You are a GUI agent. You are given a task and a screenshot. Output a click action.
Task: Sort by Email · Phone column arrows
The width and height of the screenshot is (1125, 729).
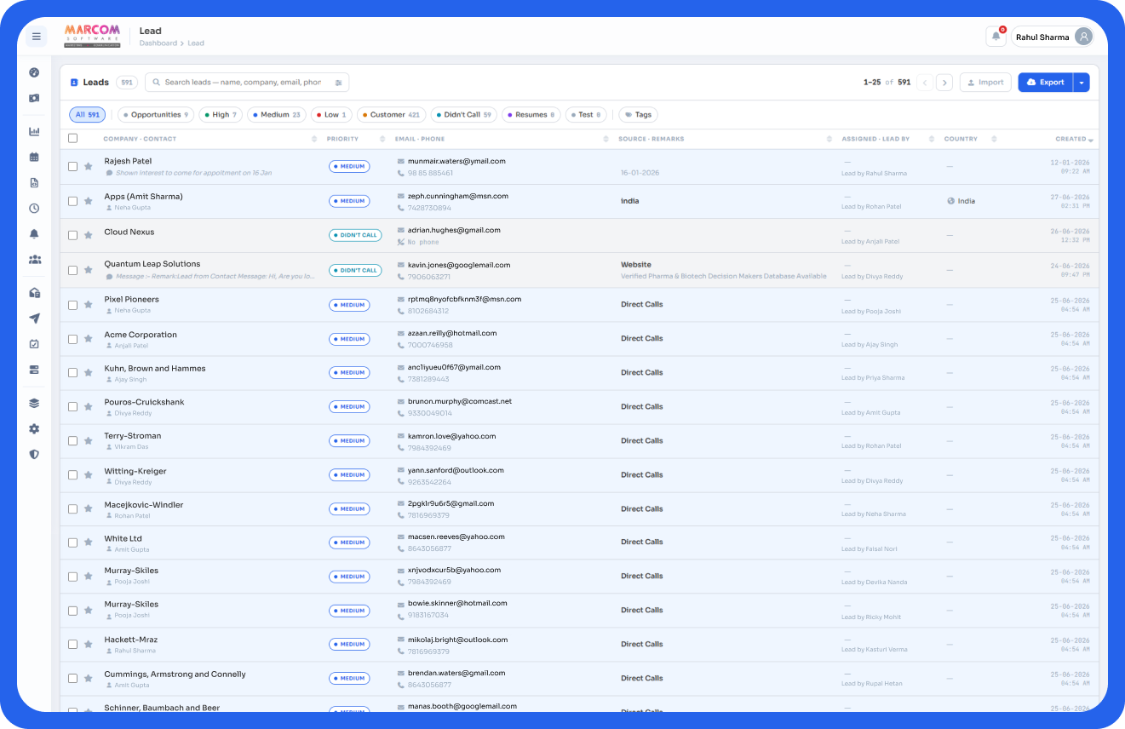point(606,139)
